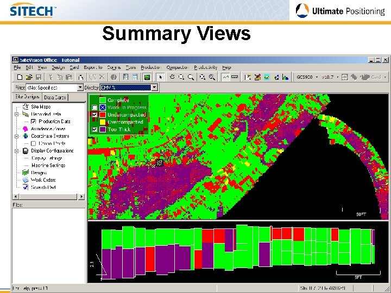
Task: Collapse the Recorded Data tree node
Action: click(16, 114)
